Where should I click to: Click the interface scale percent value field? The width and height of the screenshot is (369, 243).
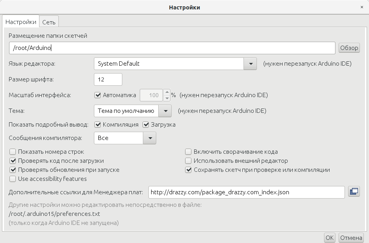click(x=151, y=95)
